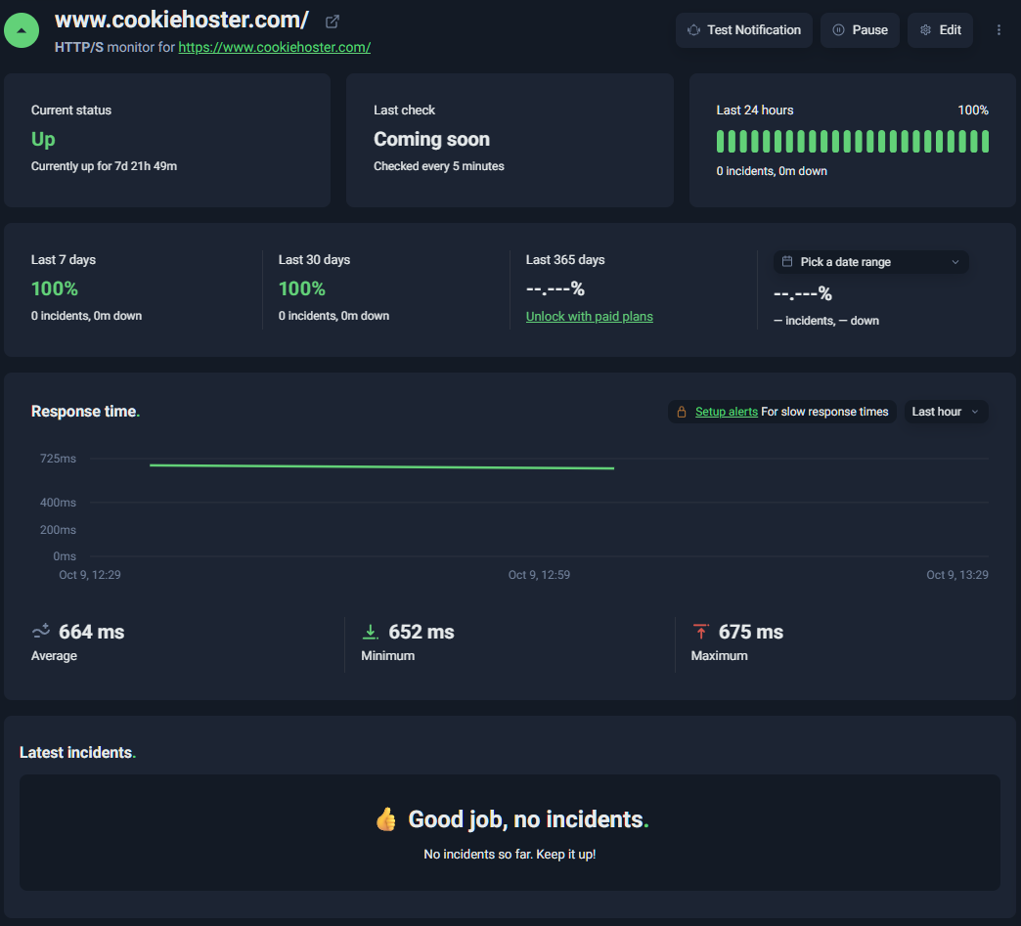
Task: Click the Test Notification button
Action: 743,30
